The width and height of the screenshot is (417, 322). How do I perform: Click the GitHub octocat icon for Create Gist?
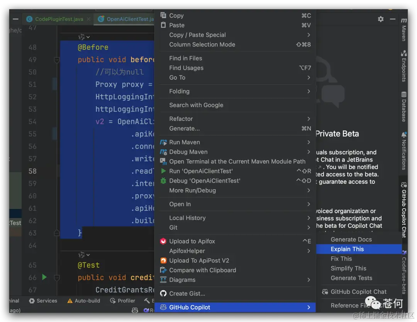[x=163, y=293]
